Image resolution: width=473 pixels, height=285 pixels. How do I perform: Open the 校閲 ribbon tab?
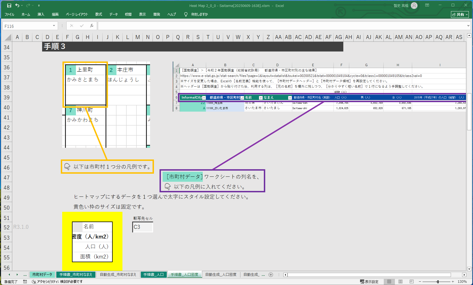click(x=128, y=14)
